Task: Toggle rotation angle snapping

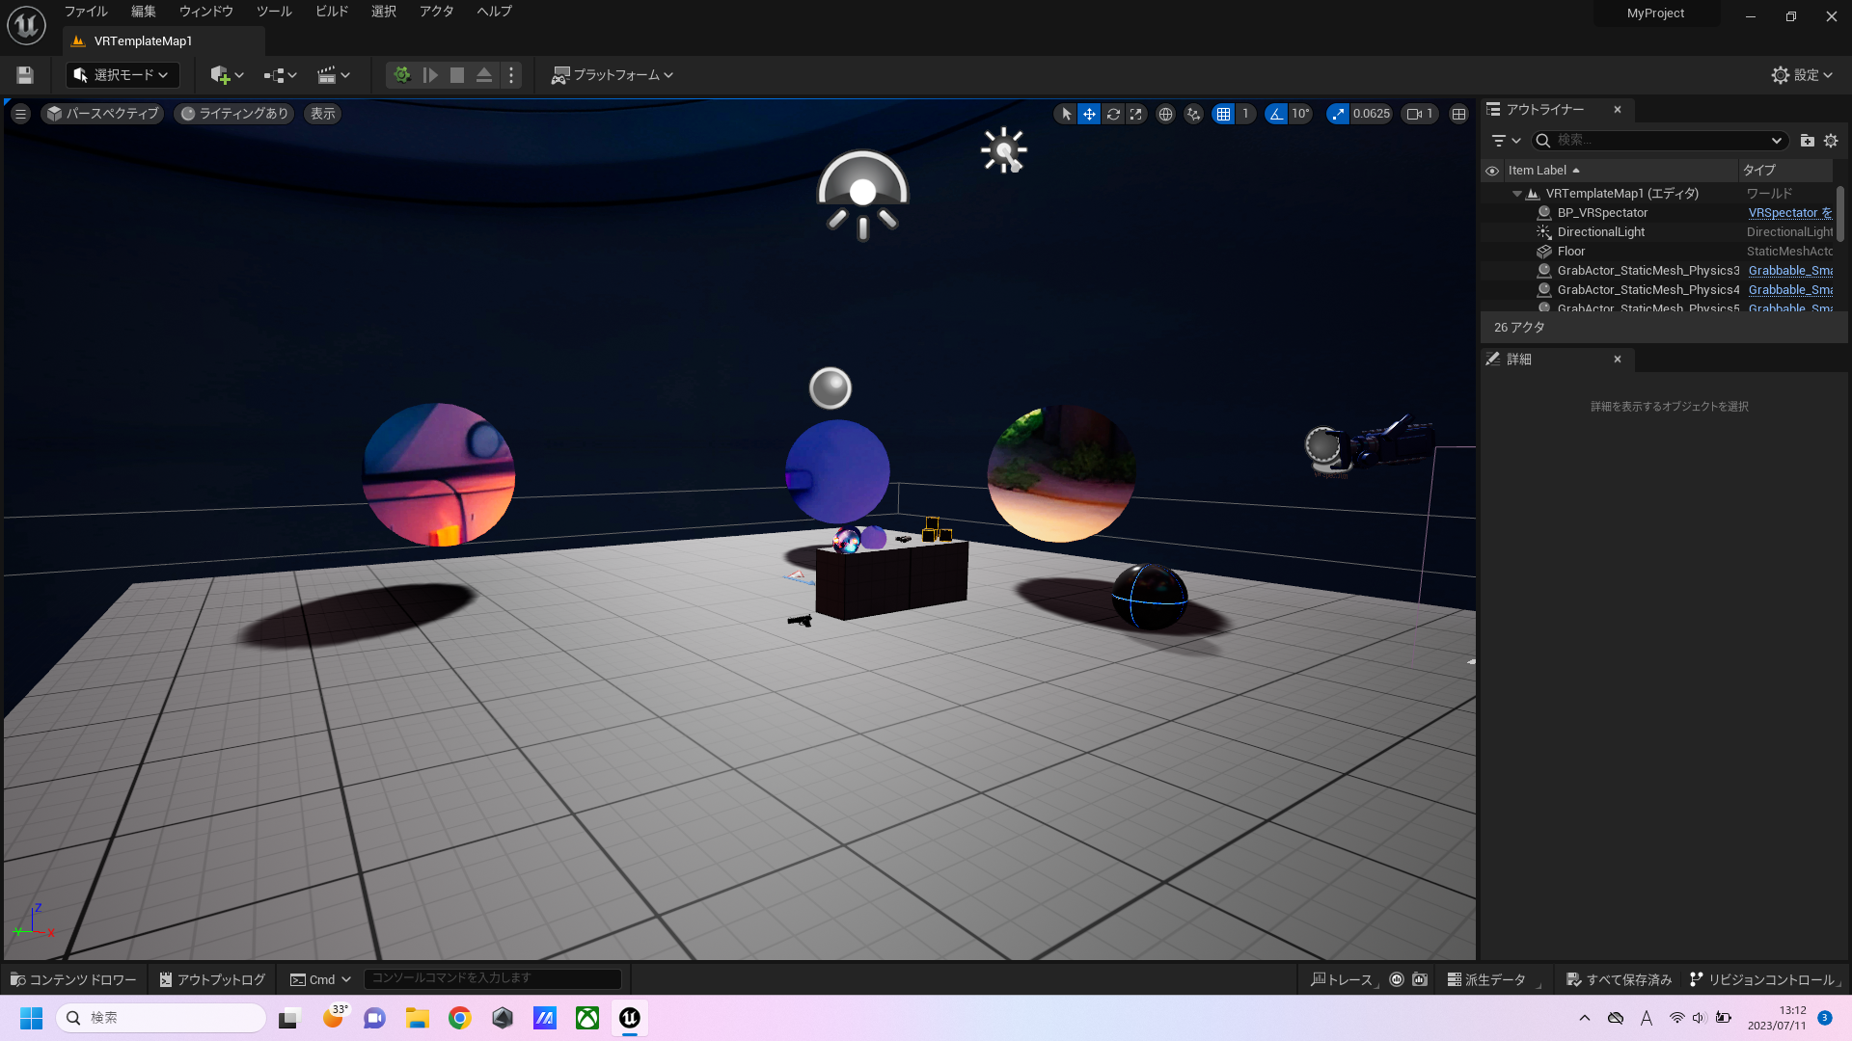Action: [1276, 114]
